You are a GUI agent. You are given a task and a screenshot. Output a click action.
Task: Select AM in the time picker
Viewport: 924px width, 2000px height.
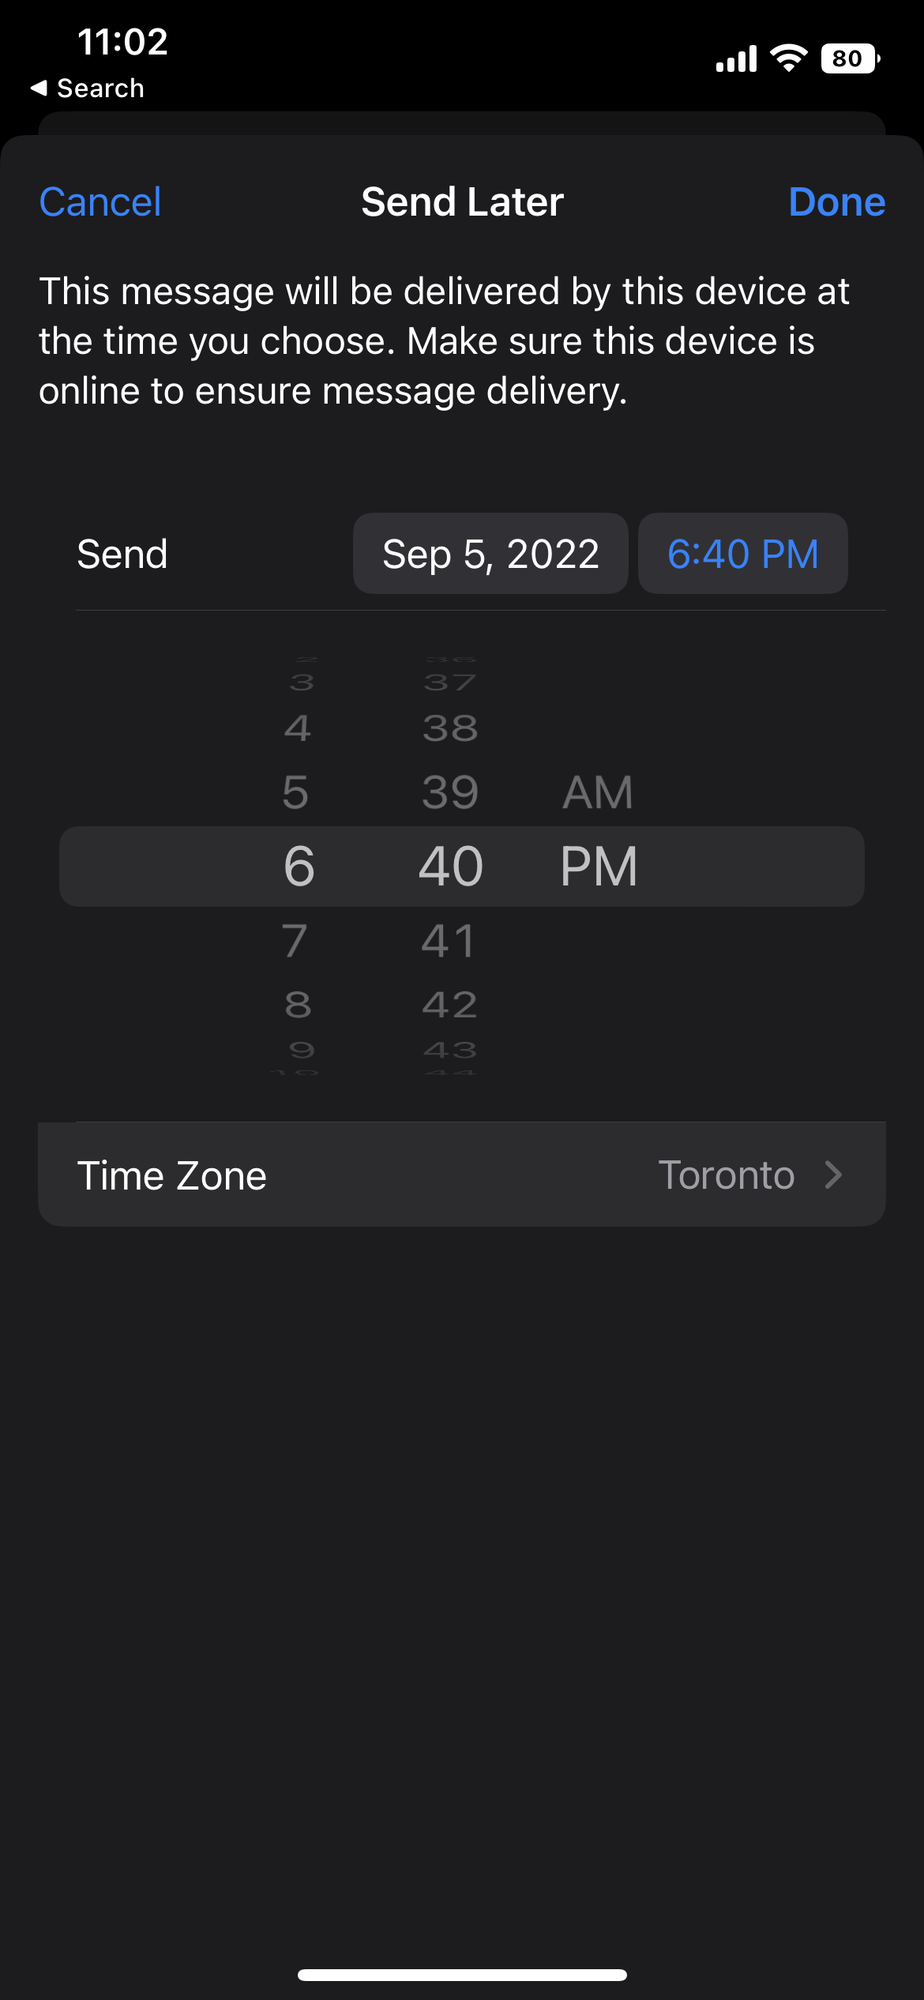[598, 792]
